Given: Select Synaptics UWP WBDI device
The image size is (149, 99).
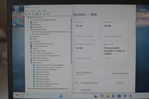Looking at the screenshot, I should point(42,34).
